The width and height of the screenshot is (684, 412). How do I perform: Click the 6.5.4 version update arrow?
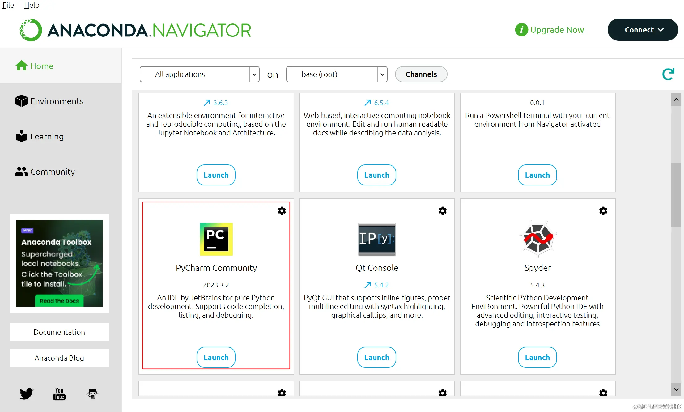pyautogui.click(x=367, y=102)
